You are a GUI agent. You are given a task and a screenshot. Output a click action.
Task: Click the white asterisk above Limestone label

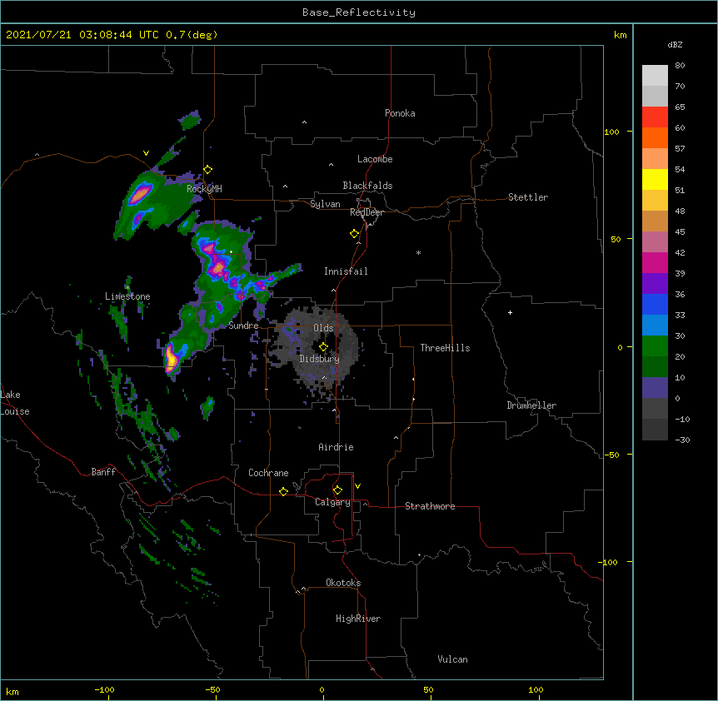click(127, 287)
